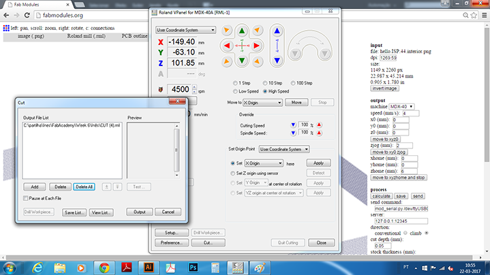Open Internet Explorer from the taskbar

pos(37,268)
